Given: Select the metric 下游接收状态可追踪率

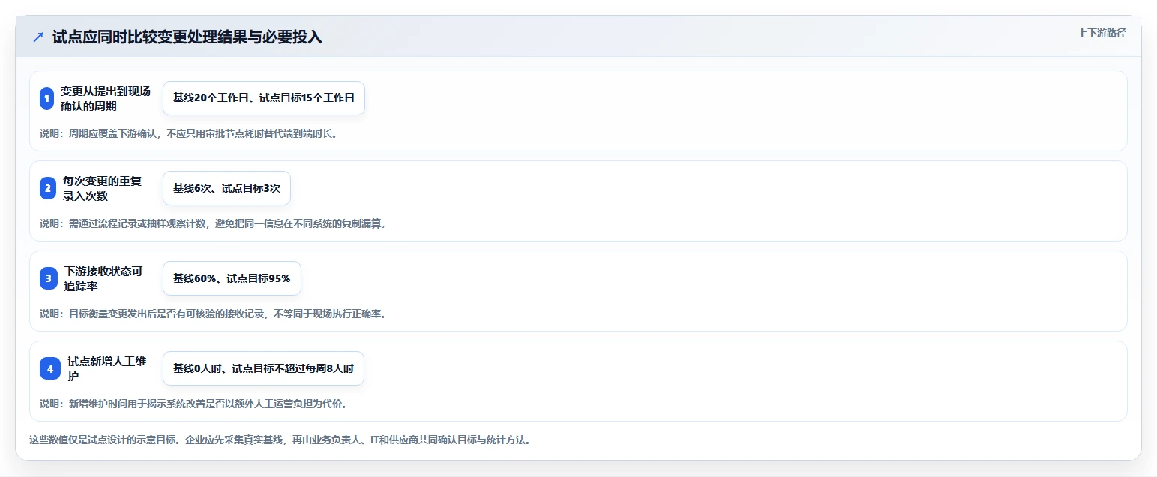Looking at the screenshot, I should tap(103, 278).
